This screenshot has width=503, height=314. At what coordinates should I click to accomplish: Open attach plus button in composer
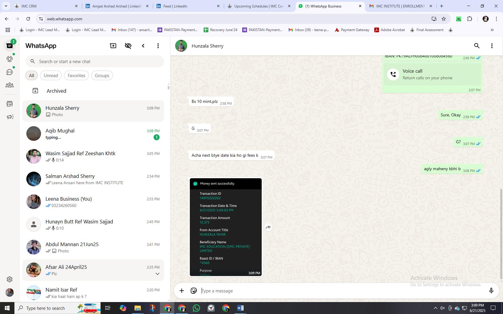point(182,291)
